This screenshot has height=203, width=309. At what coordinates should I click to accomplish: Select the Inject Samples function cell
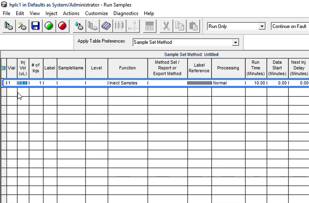click(128, 83)
